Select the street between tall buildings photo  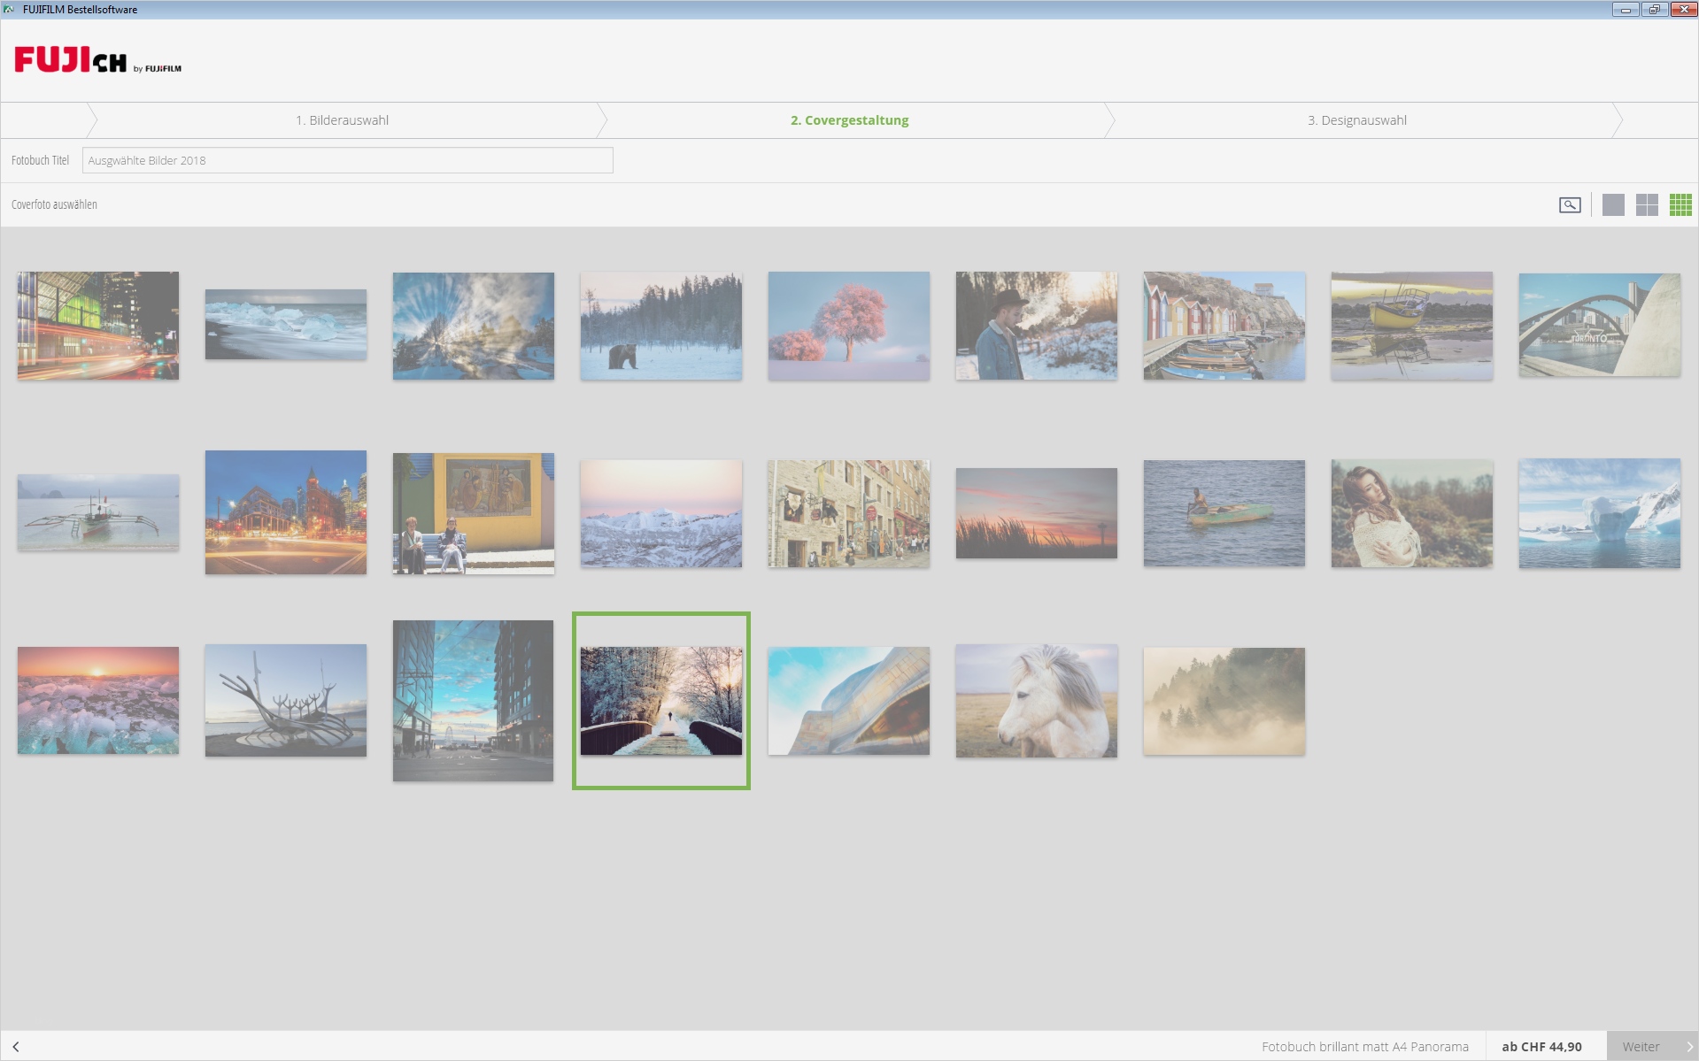[x=474, y=701]
